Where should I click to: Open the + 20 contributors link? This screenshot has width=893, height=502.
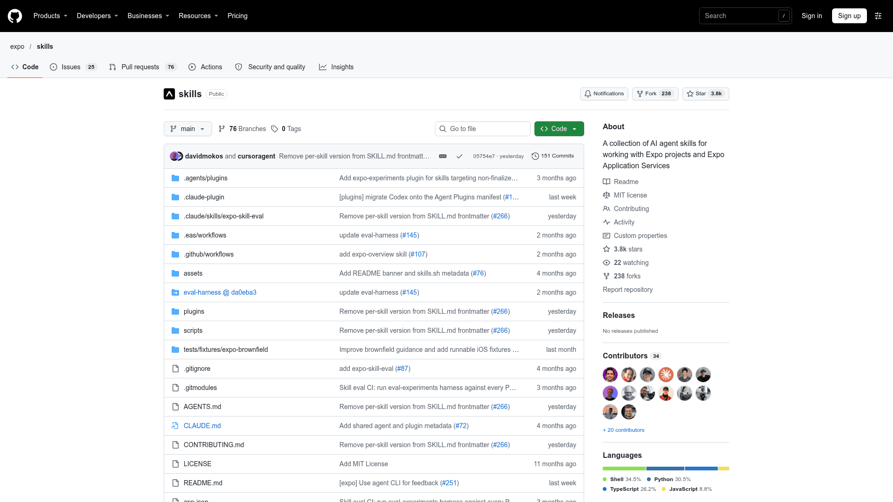point(624,430)
